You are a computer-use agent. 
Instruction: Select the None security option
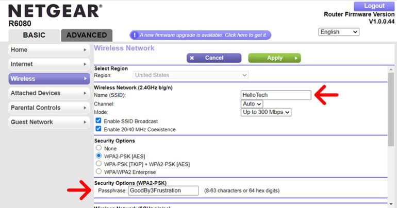click(x=98, y=148)
